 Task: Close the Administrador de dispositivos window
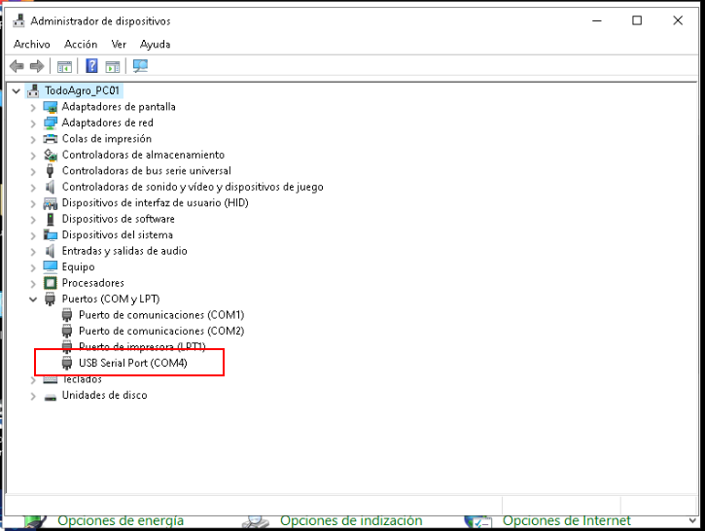678,20
